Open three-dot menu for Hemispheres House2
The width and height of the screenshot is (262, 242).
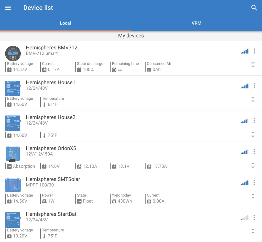[254, 120]
